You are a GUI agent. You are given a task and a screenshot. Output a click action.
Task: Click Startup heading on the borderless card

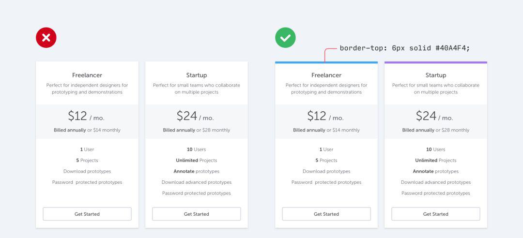[x=197, y=75]
